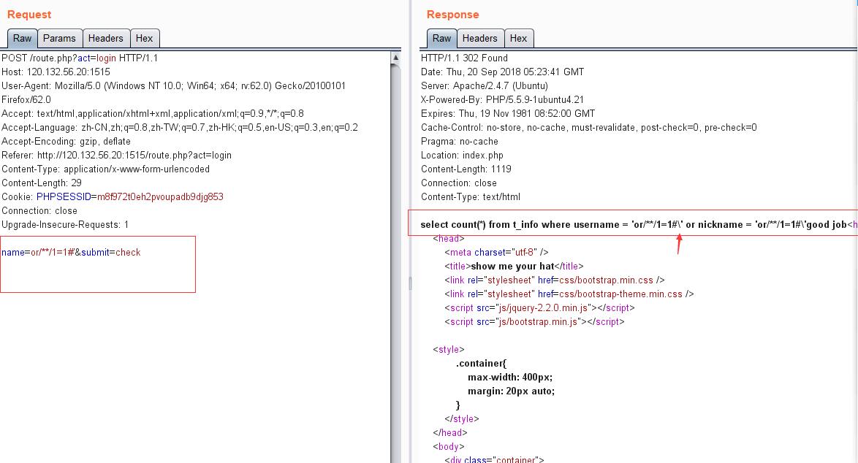Screen dimensions: 858x463
Task: Open the Response Headers tab
Action: [480, 38]
